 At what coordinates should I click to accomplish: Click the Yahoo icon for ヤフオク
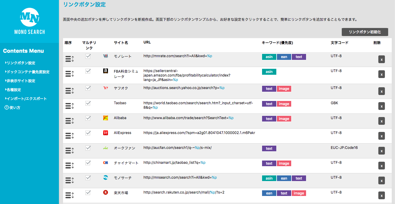click(x=105, y=88)
